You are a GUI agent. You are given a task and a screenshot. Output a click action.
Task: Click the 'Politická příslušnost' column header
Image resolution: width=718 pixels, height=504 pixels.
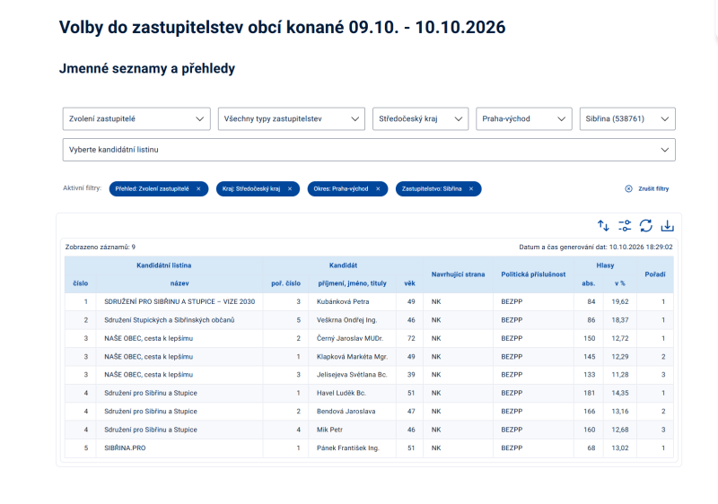coord(533,274)
